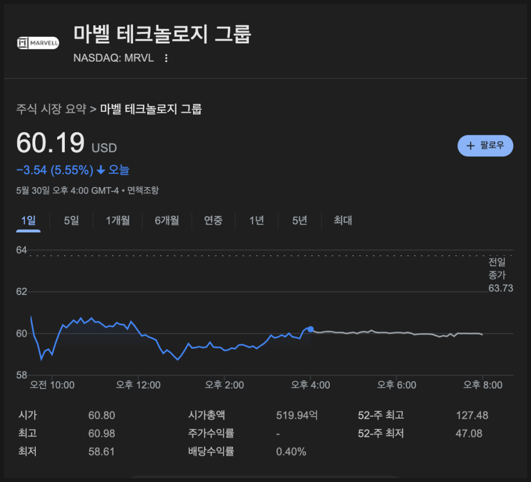Click the NASDAQ: MRVL ticker text
The width and height of the screenshot is (531, 482).
tap(113, 58)
